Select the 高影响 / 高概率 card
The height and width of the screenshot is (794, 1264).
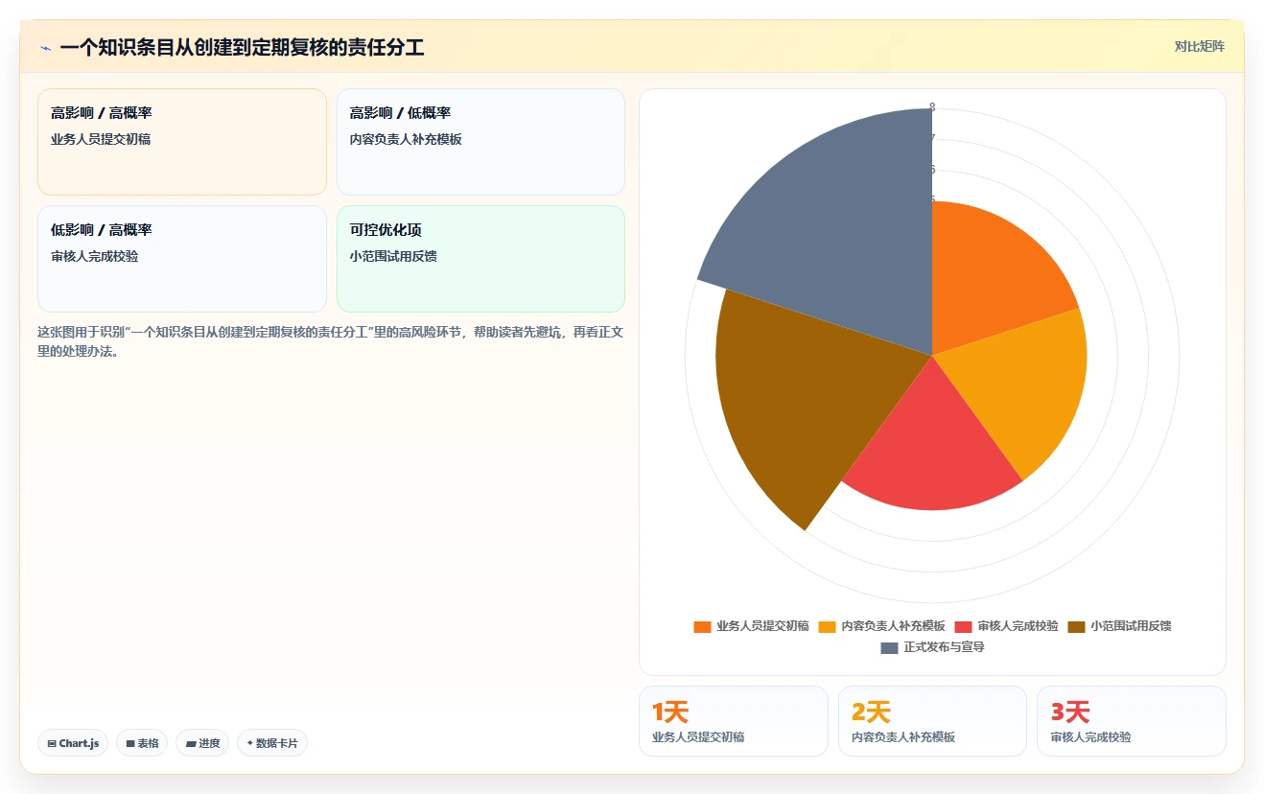coord(182,142)
